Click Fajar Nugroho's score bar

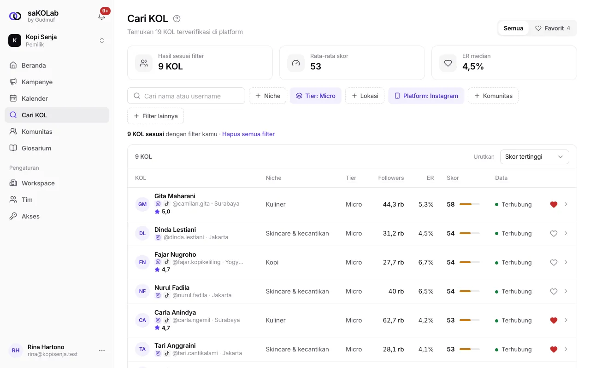470,262
